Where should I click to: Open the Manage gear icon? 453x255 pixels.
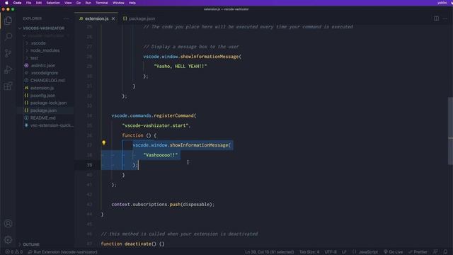8,239
